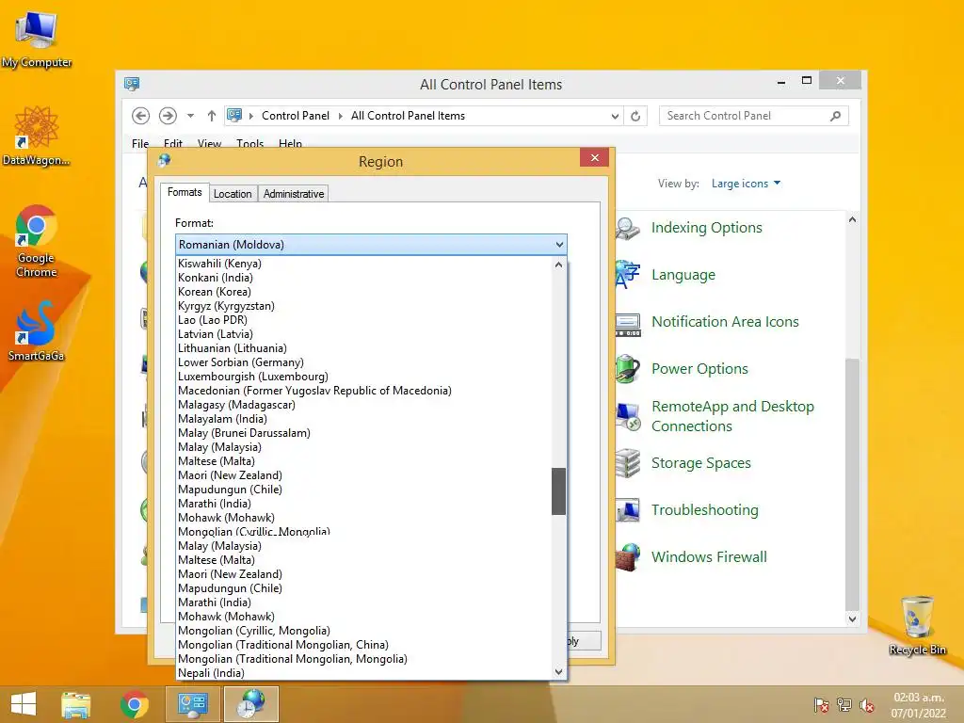Image resolution: width=964 pixels, height=723 pixels.
Task: Open the Language icon in Control Panel
Action: coord(628,275)
